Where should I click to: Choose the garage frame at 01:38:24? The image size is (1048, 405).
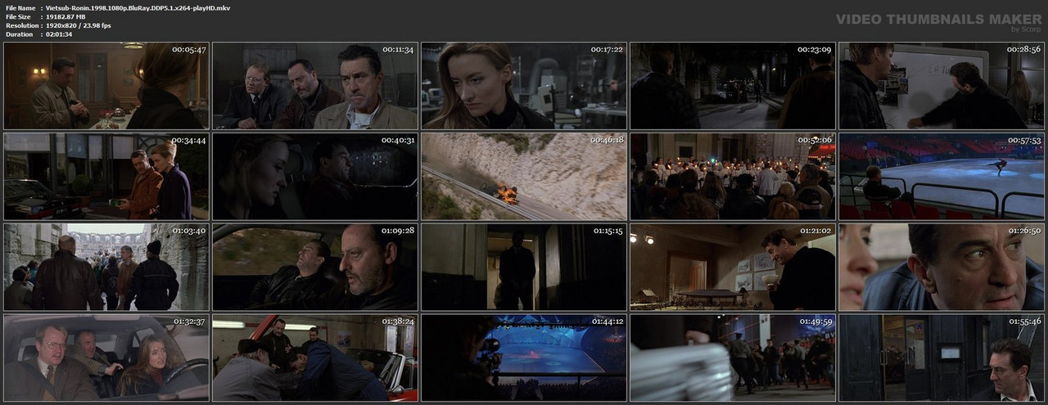click(315, 358)
